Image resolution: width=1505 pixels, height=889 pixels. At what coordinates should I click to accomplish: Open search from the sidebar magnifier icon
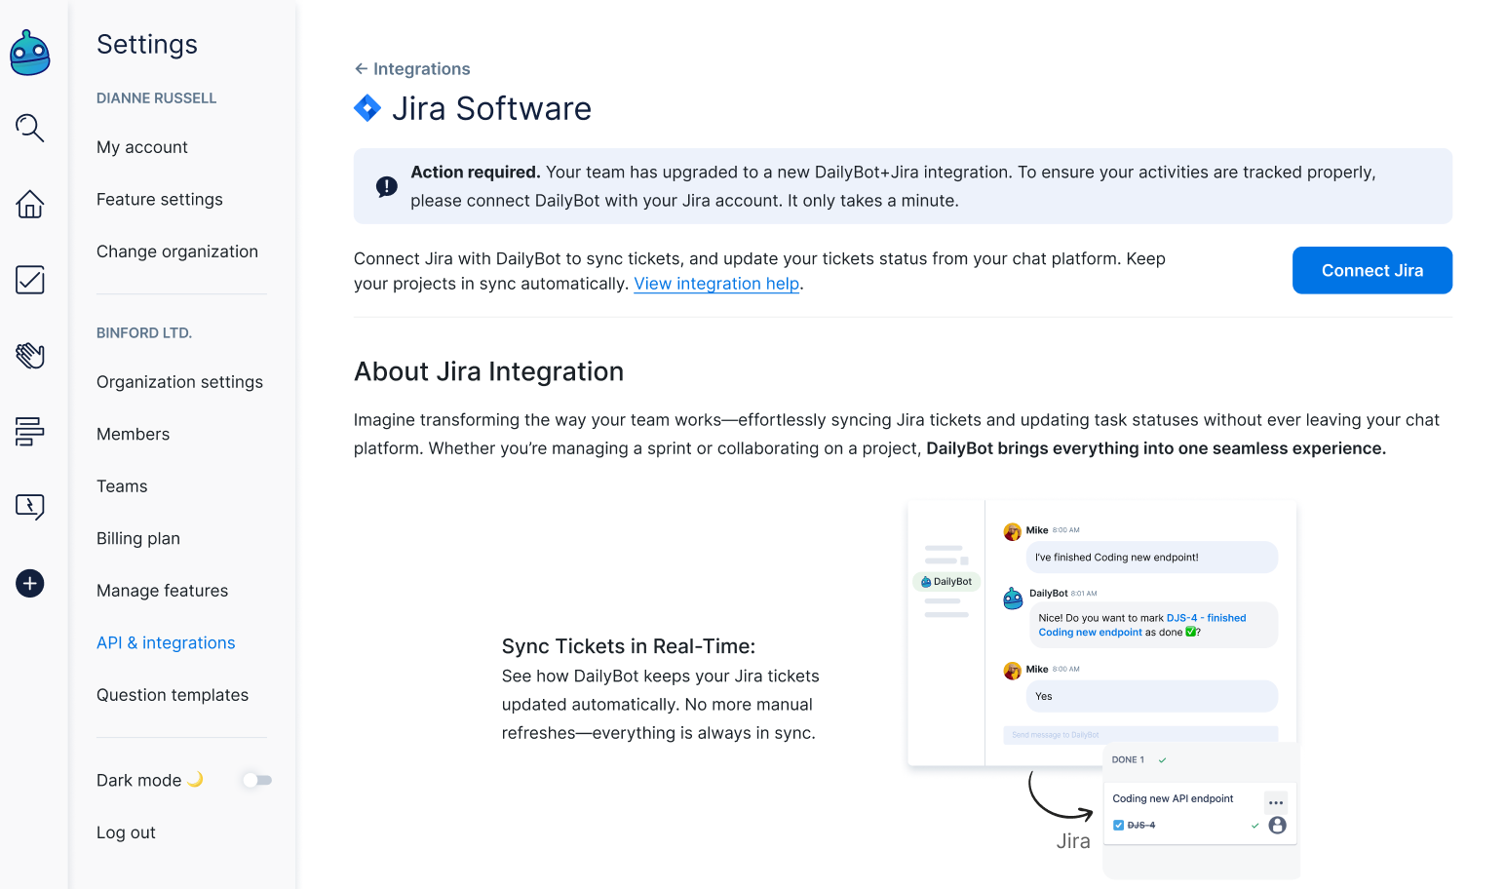coord(30,128)
